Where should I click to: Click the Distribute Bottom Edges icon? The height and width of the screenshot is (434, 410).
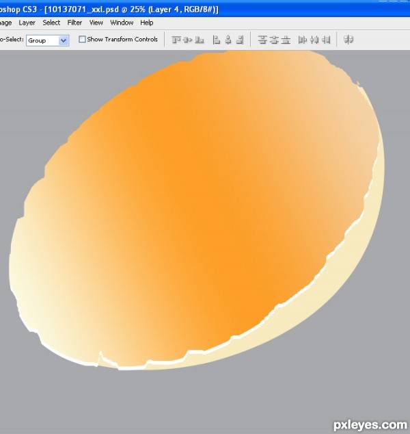pyautogui.click(x=286, y=40)
